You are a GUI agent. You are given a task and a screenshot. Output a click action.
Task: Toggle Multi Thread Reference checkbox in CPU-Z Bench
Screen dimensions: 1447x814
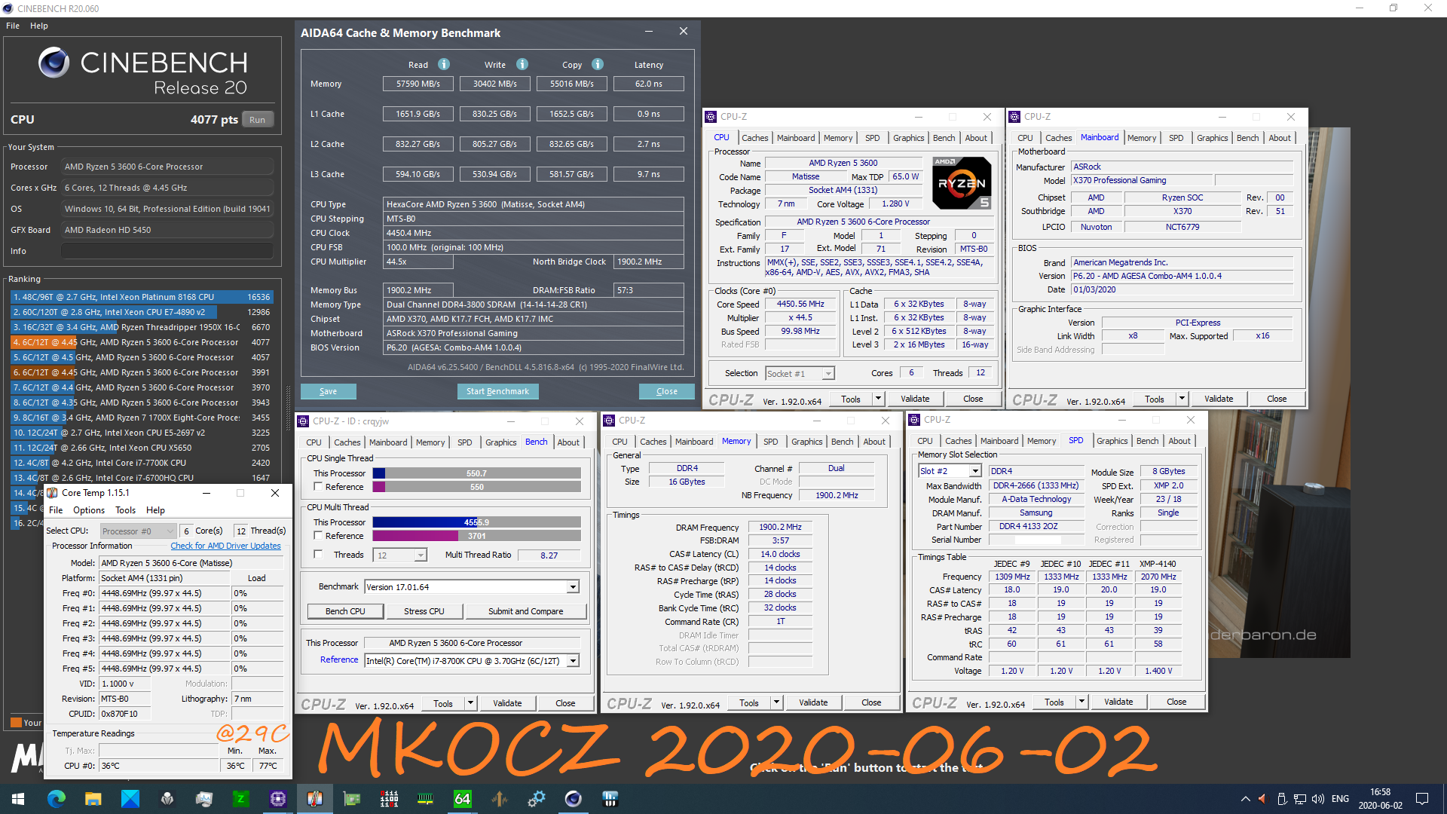318,536
